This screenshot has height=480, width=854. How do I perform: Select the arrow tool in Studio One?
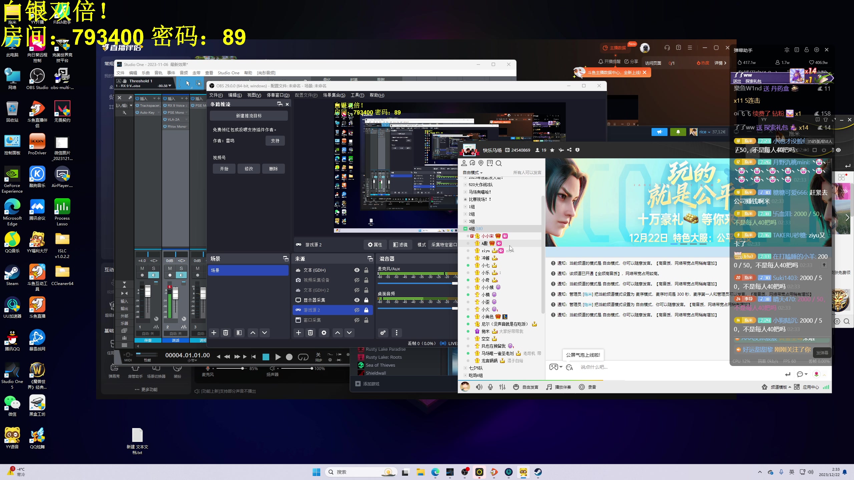pos(188,83)
